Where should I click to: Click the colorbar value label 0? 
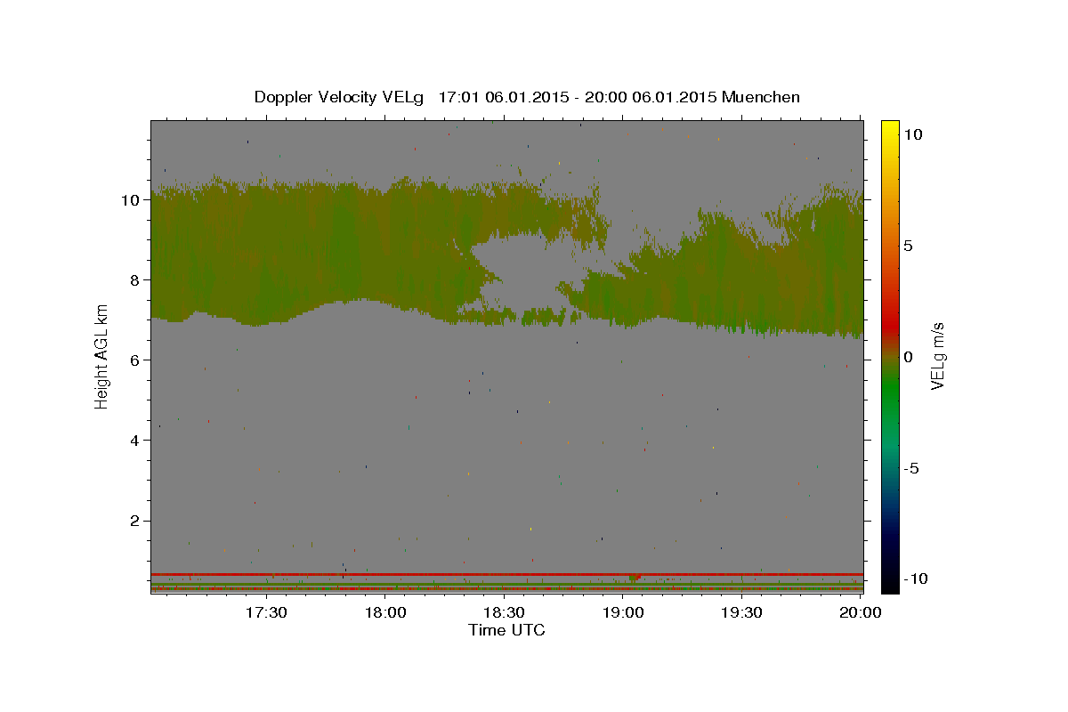pyautogui.click(x=908, y=356)
